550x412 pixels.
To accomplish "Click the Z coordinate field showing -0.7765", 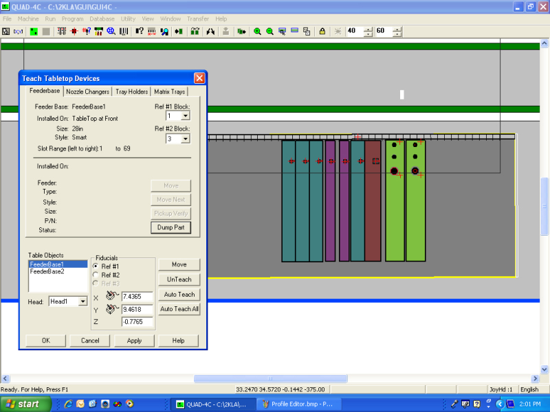I will (x=137, y=321).
